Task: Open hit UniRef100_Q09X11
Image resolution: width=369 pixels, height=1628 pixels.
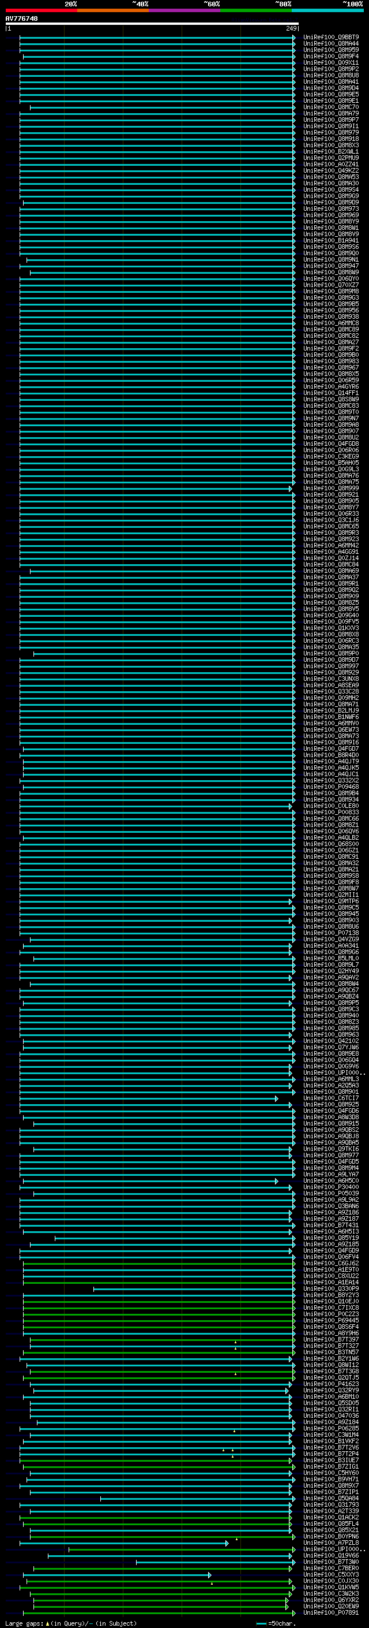Action: click(x=331, y=62)
